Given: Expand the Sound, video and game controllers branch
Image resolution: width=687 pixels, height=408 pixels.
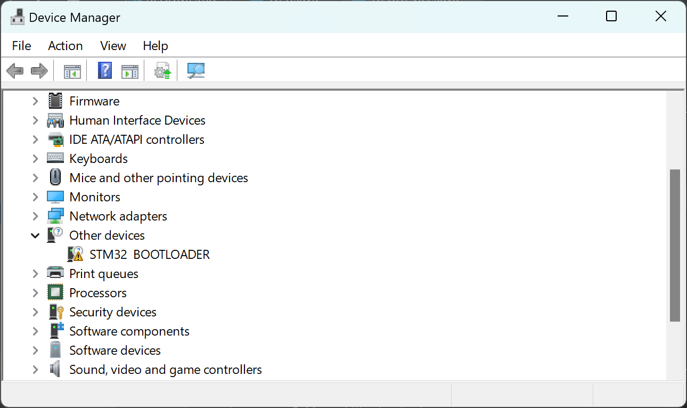Looking at the screenshot, I should [35, 369].
